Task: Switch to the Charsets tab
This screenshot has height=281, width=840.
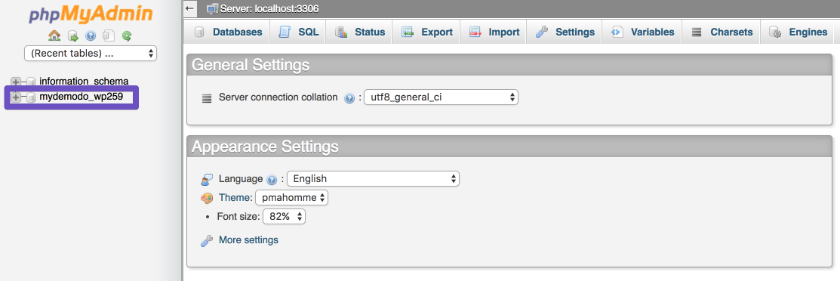Action: point(721,32)
